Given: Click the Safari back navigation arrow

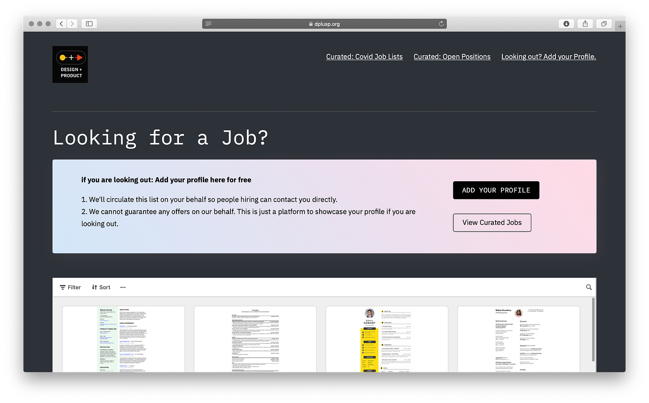Looking at the screenshot, I should (62, 24).
